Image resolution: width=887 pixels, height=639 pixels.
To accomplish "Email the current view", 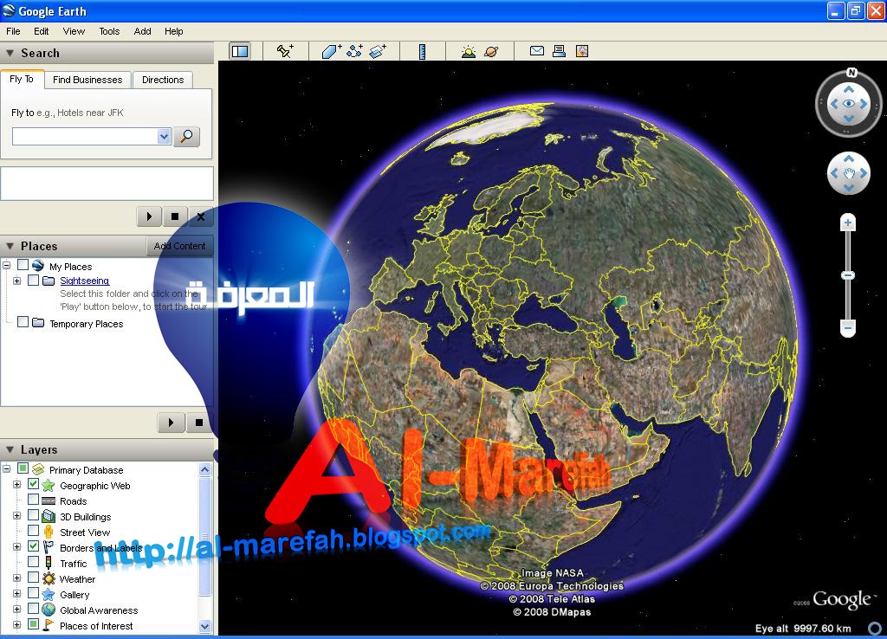I will tap(536, 51).
